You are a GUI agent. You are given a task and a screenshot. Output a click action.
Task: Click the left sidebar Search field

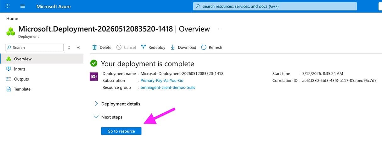(x=34, y=48)
